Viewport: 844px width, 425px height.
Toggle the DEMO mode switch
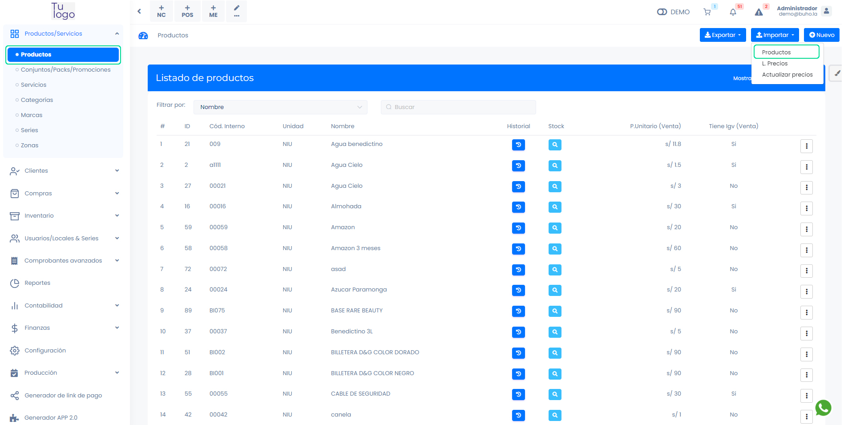coord(662,12)
